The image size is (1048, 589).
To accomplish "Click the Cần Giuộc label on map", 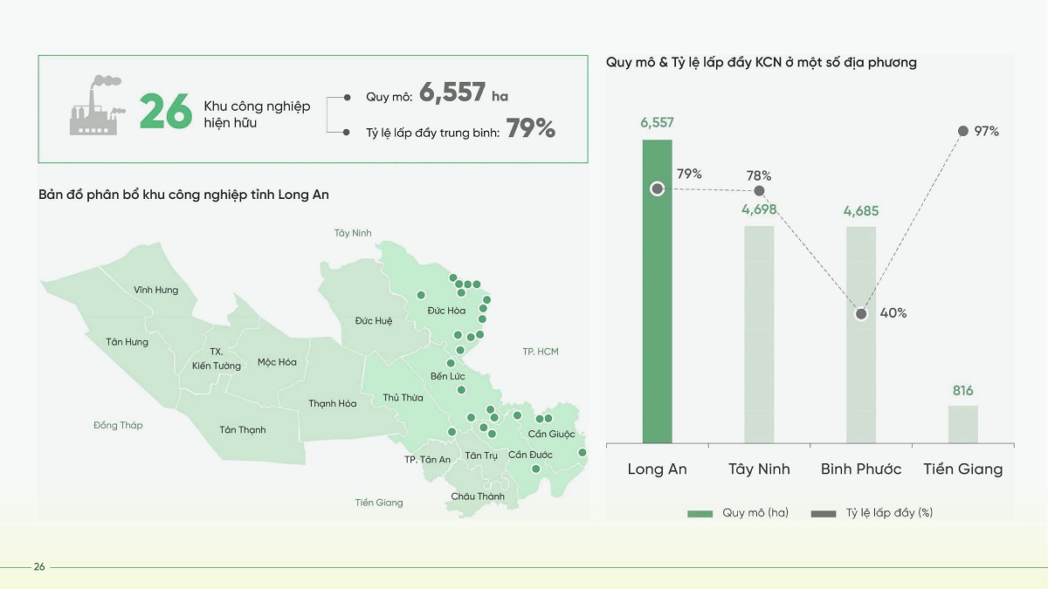I will (x=552, y=434).
